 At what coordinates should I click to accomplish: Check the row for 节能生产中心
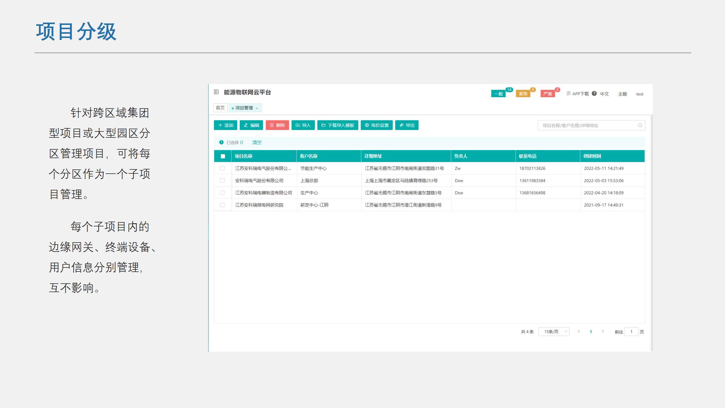point(222,168)
